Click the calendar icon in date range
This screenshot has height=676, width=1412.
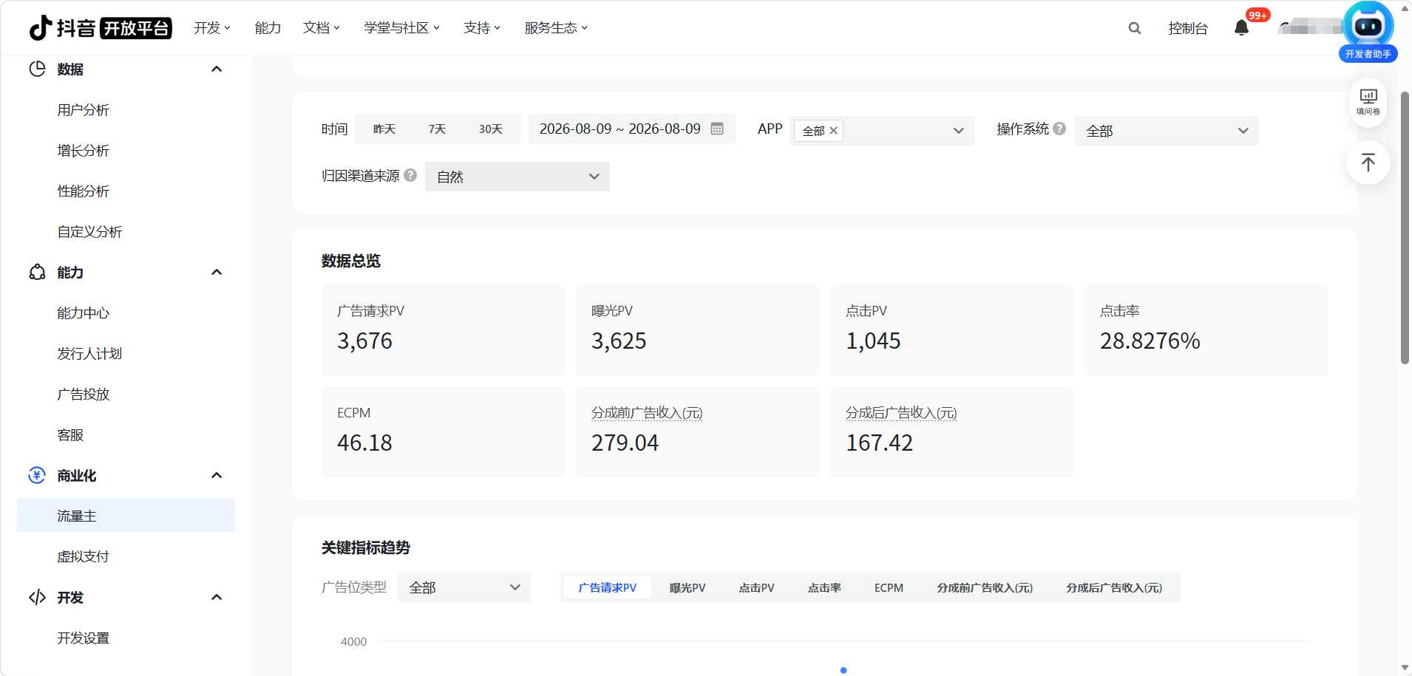pos(717,129)
